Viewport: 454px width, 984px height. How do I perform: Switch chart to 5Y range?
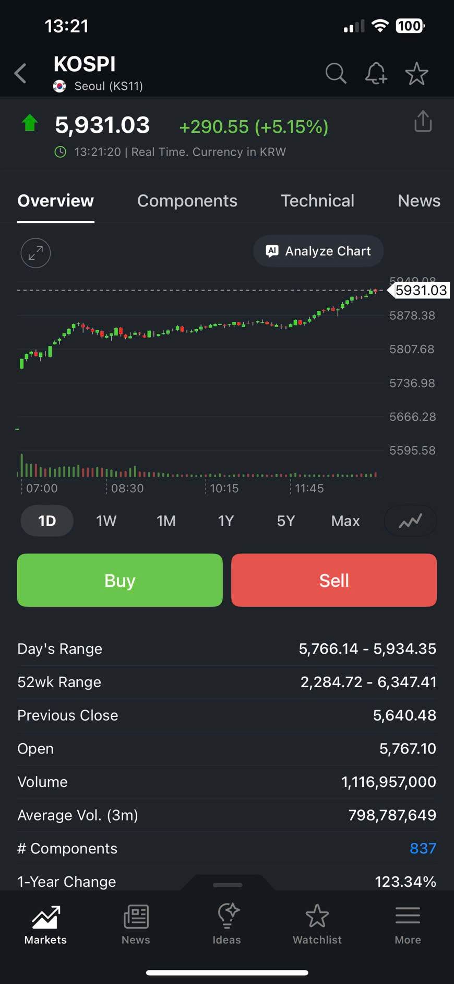point(285,521)
